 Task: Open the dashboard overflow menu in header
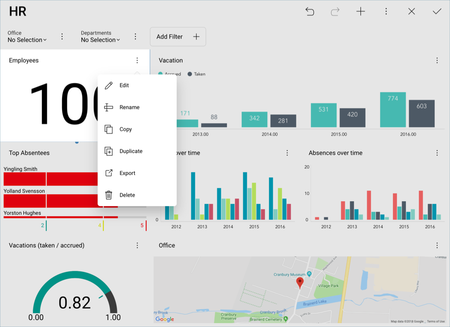coord(386,11)
